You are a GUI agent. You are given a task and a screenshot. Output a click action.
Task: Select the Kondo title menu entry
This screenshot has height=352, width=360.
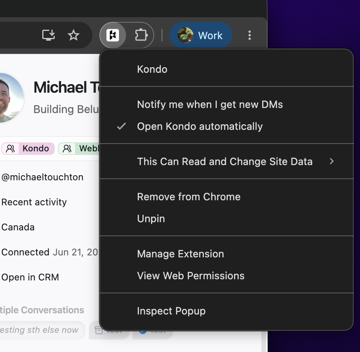227,69
